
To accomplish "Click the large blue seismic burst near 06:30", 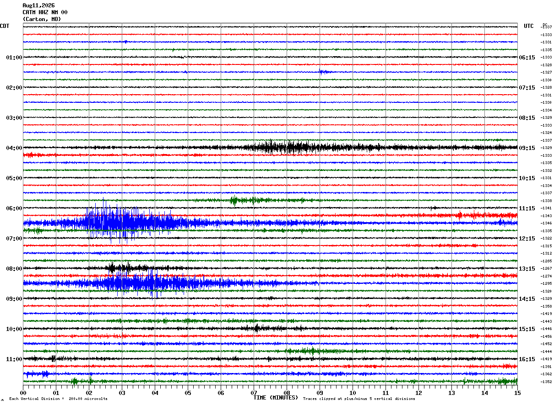I will 128,223.
